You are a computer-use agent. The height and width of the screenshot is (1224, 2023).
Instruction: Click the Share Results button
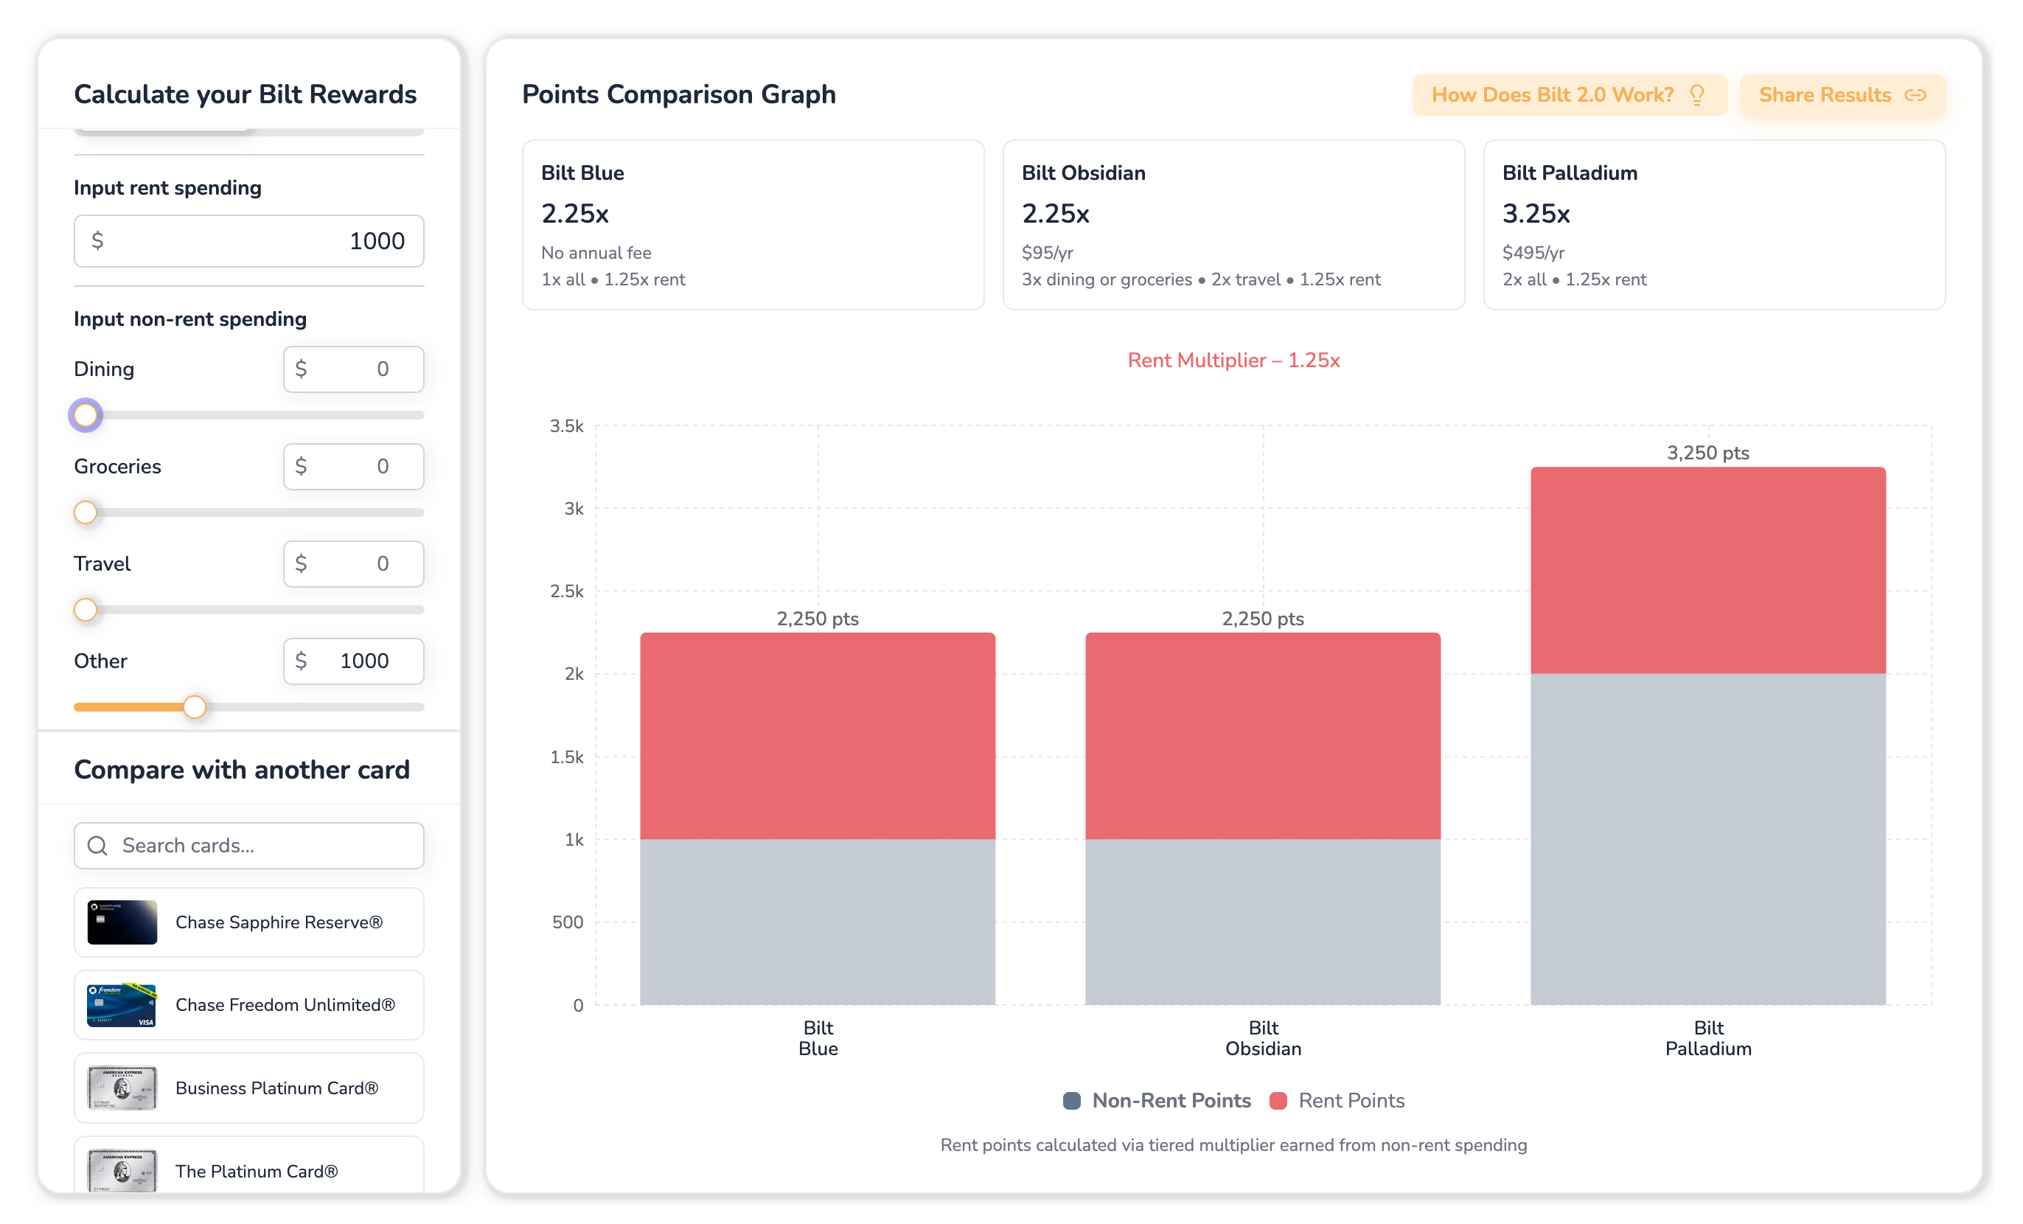pos(1842,95)
